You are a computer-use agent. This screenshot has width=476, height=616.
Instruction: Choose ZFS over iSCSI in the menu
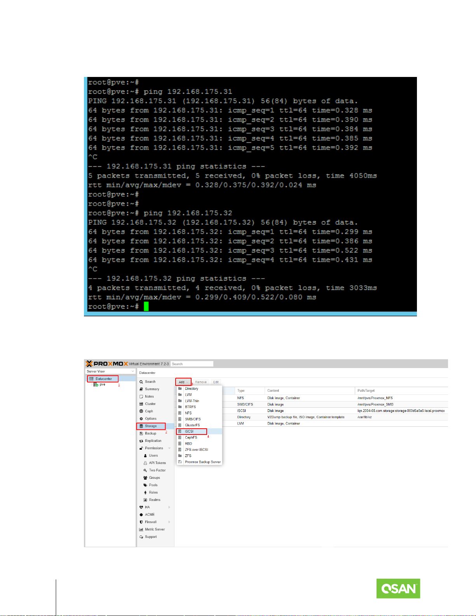(x=196, y=450)
